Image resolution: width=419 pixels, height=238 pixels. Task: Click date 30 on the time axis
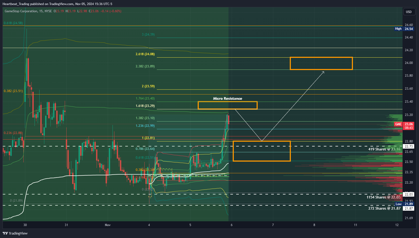[25, 225]
